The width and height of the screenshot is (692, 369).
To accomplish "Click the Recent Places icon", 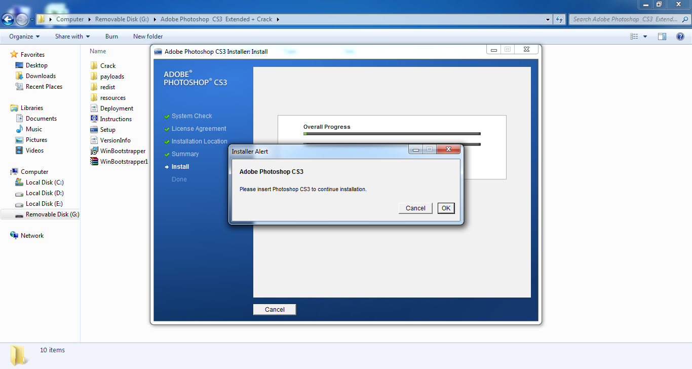I will click(x=19, y=86).
